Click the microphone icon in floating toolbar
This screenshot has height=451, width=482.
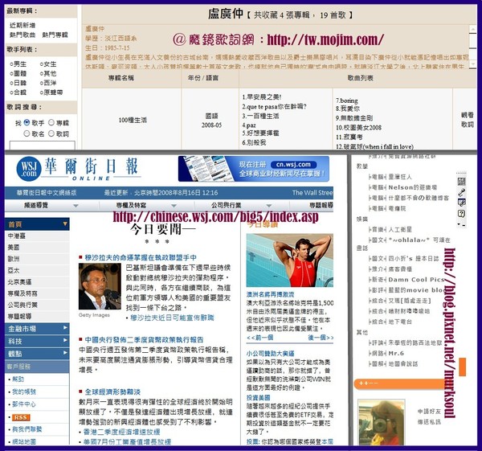[461, 192]
